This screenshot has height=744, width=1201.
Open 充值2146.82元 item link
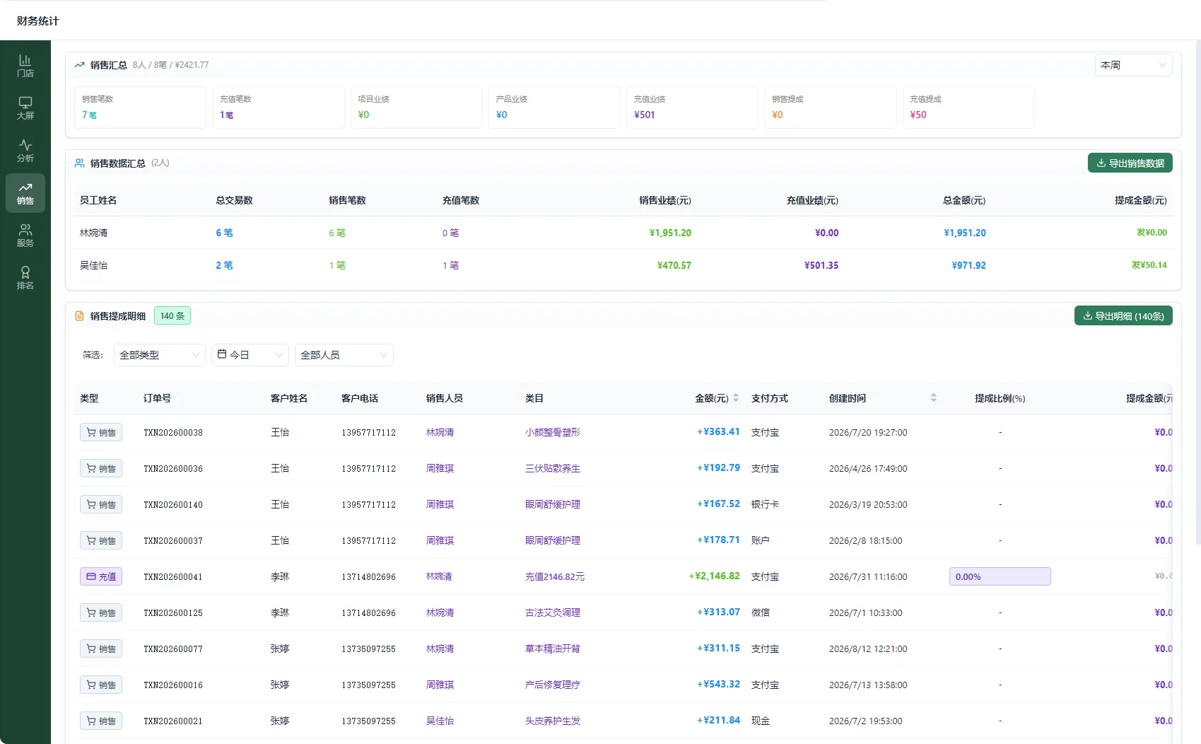[555, 576]
